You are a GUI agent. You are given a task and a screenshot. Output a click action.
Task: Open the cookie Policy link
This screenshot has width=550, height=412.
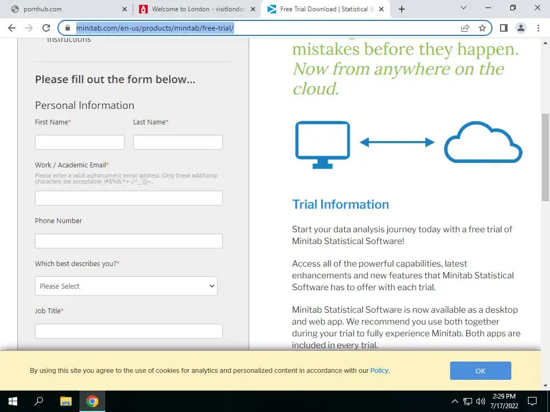point(379,370)
